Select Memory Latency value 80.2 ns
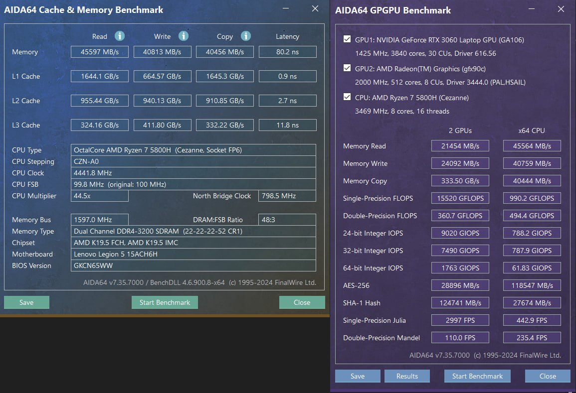The width and height of the screenshot is (576, 393). click(288, 52)
